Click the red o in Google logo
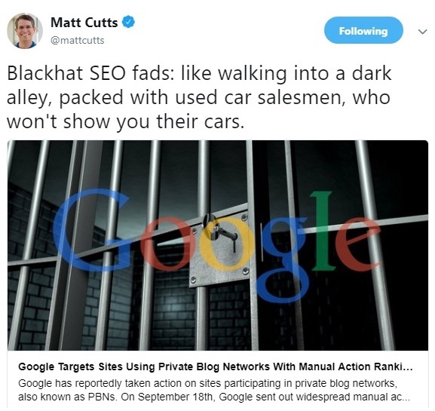This screenshot has height=411, width=435. [168, 244]
